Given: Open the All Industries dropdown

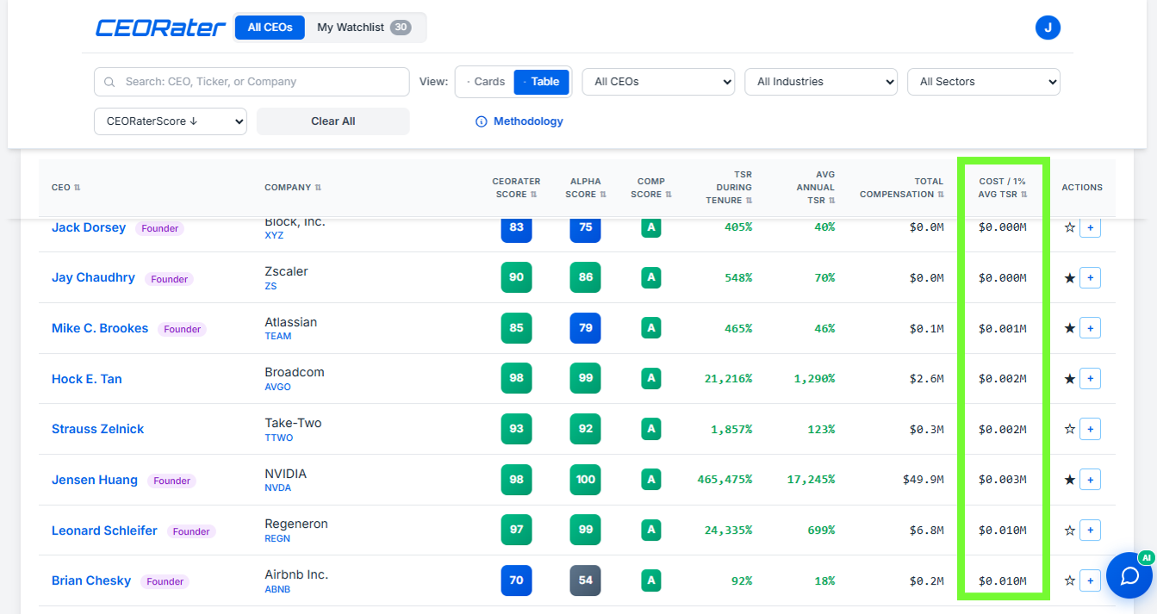Looking at the screenshot, I should pyautogui.click(x=821, y=82).
